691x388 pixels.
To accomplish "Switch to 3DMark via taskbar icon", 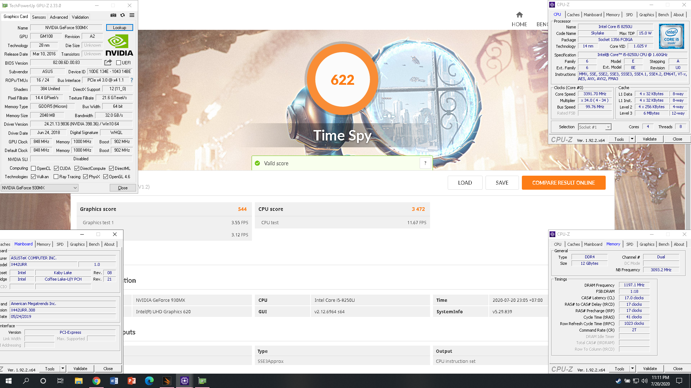I will click(167, 381).
